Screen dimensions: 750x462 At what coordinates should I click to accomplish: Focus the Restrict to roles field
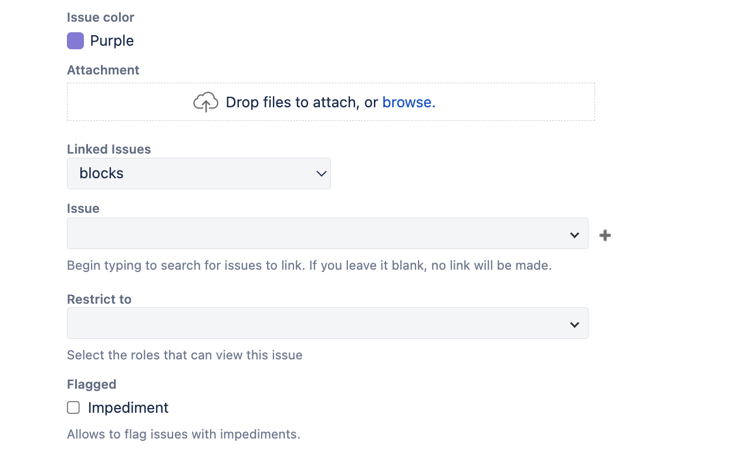[327, 323]
